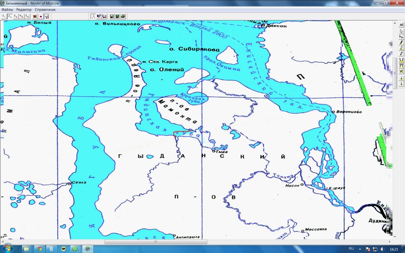Open the Редактор menu
Screen dimensions: 405x253
pos(24,10)
